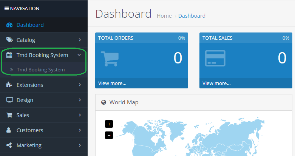Open the Marketing menu item

coord(44,145)
